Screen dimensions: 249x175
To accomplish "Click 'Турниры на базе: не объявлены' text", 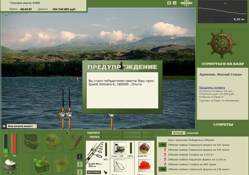I will pos(219,101).
